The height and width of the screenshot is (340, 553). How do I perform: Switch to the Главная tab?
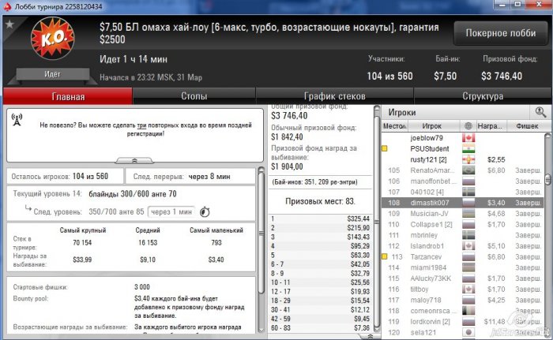[68, 96]
